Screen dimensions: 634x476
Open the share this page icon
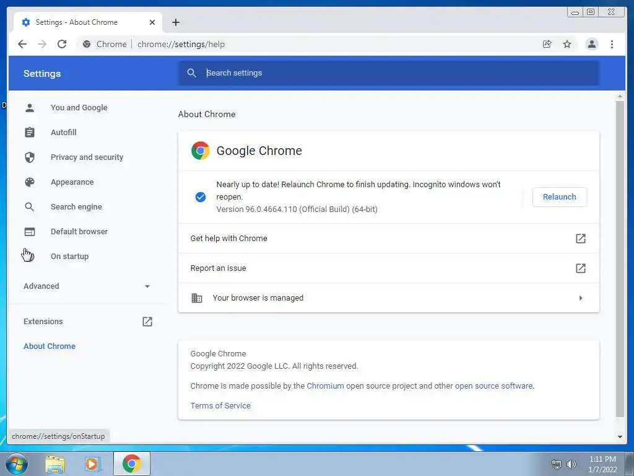547,44
